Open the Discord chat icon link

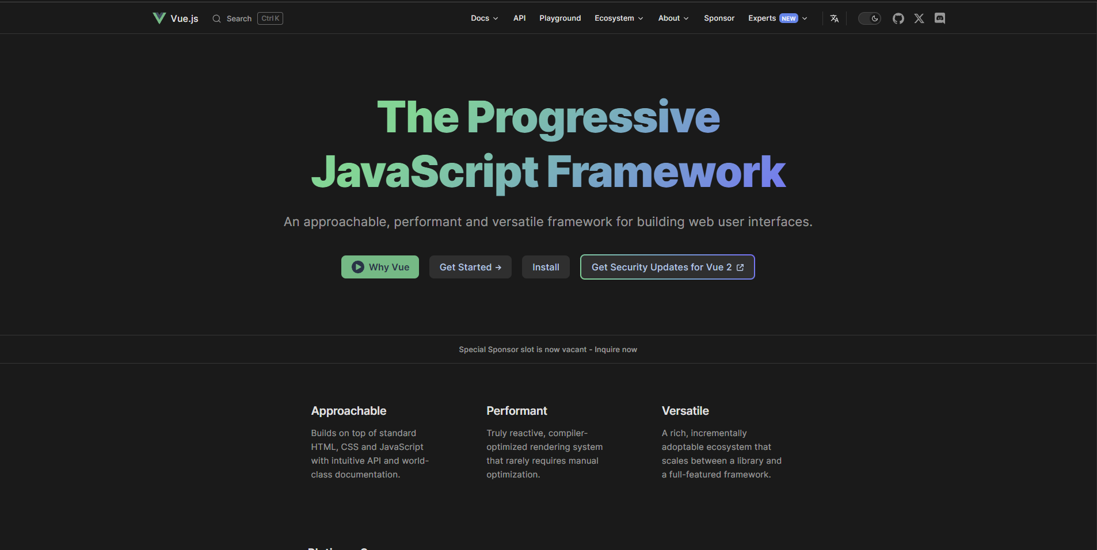940,18
